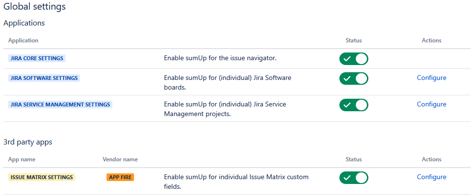Click the JIRA SERVICE MANAGEMENT SETTINGS badge
The height and width of the screenshot is (196, 472).
(x=60, y=105)
